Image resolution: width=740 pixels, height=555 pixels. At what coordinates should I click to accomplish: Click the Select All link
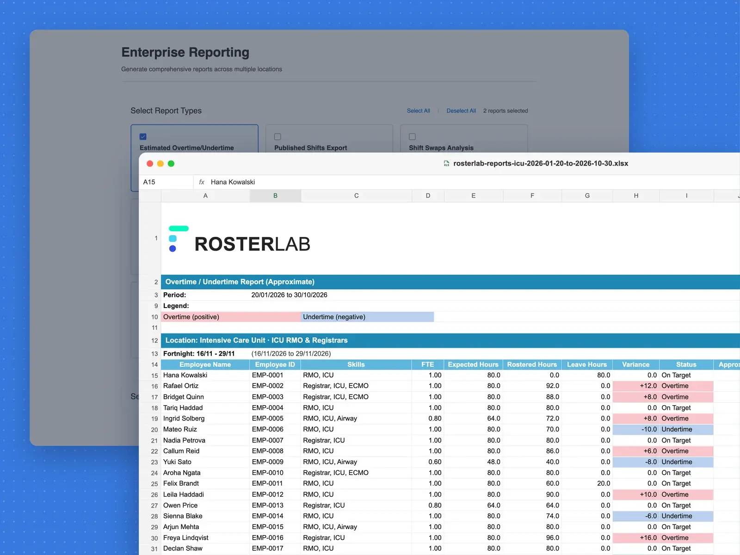[x=418, y=111]
